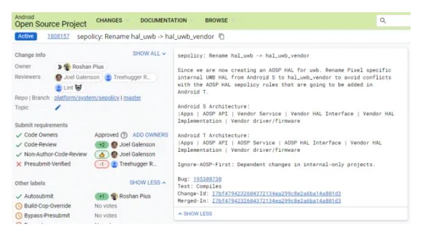Open Bug 195308730 link
The height and width of the screenshot is (249, 424).
[x=207, y=179]
